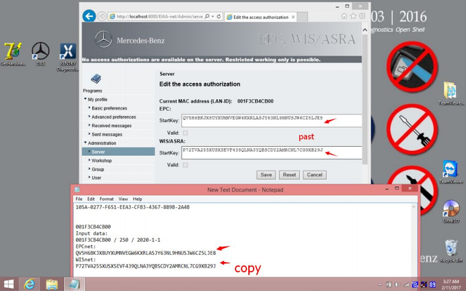The image size is (466, 291).
Task: Launch Internet Explorer from the taskbar
Action: pos(30,284)
